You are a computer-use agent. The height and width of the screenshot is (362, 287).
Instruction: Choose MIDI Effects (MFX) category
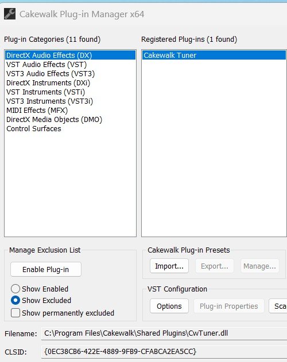point(70,111)
